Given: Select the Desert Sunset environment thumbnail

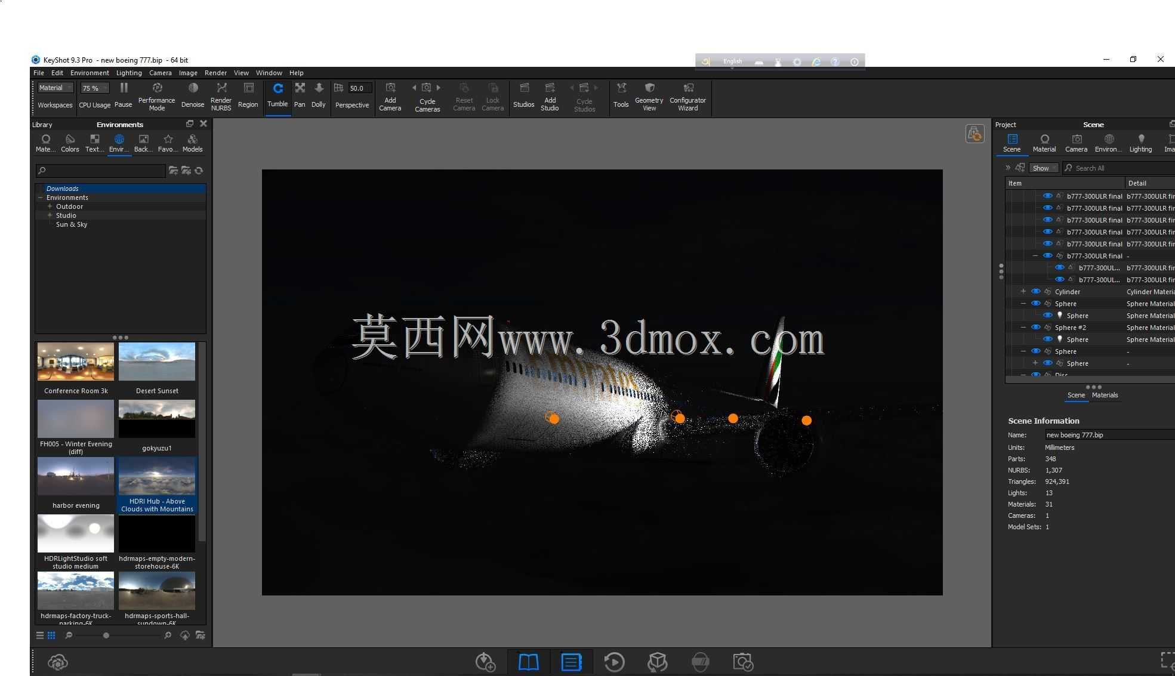Looking at the screenshot, I should [x=157, y=362].
